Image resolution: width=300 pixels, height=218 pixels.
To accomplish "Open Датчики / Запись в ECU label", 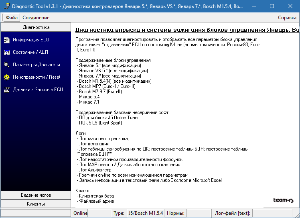I will coord(38,90).
